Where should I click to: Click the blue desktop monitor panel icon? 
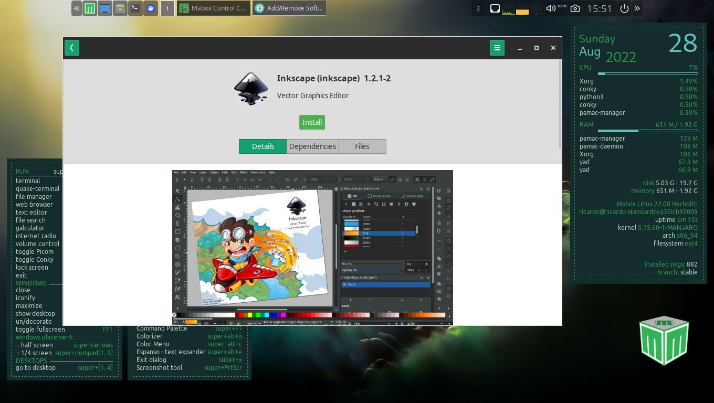pyautogui.click(x=105, y=8)
